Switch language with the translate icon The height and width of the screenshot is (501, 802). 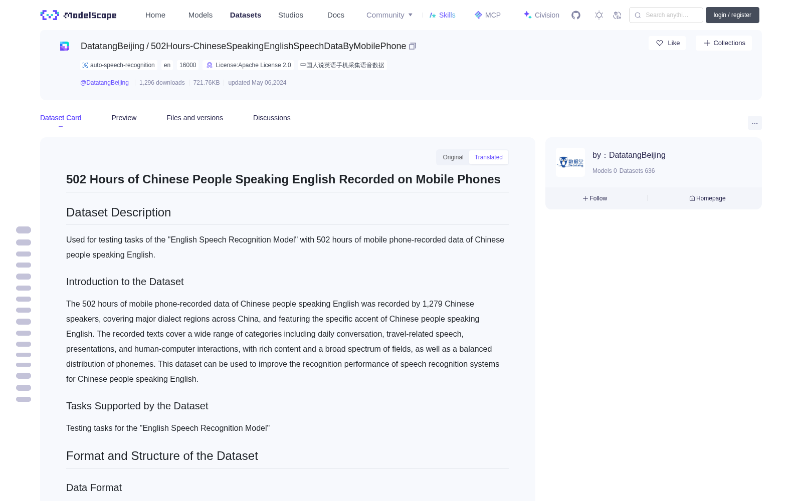[x=617, y=15]
